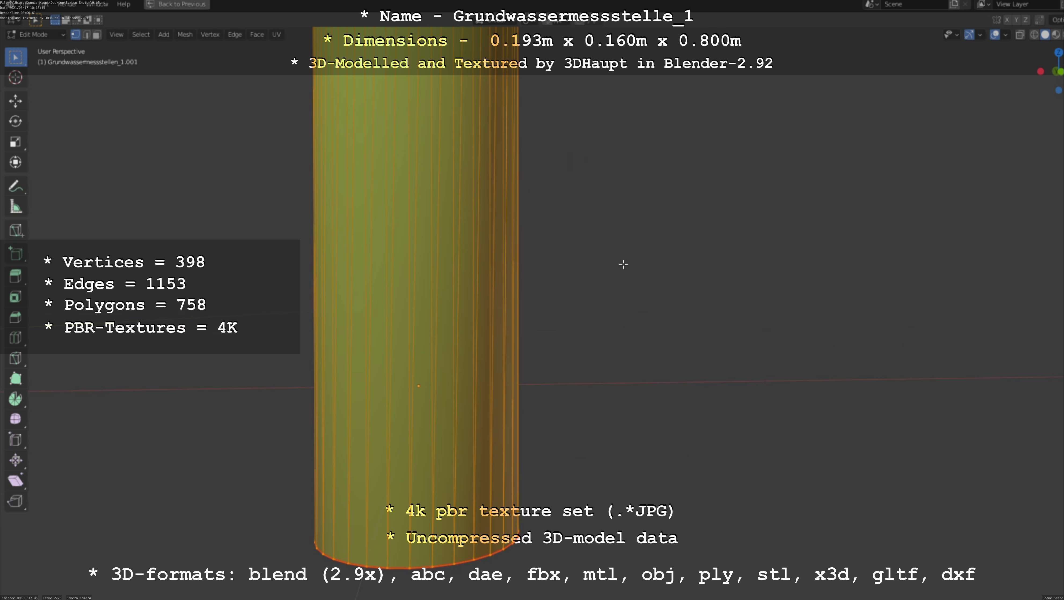
Task: Toggle X-ray view mode
Action: click(x=1020, y=35)
